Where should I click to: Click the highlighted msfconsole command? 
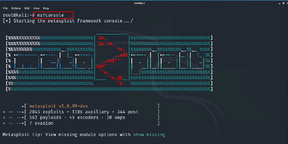pos(51,15)
